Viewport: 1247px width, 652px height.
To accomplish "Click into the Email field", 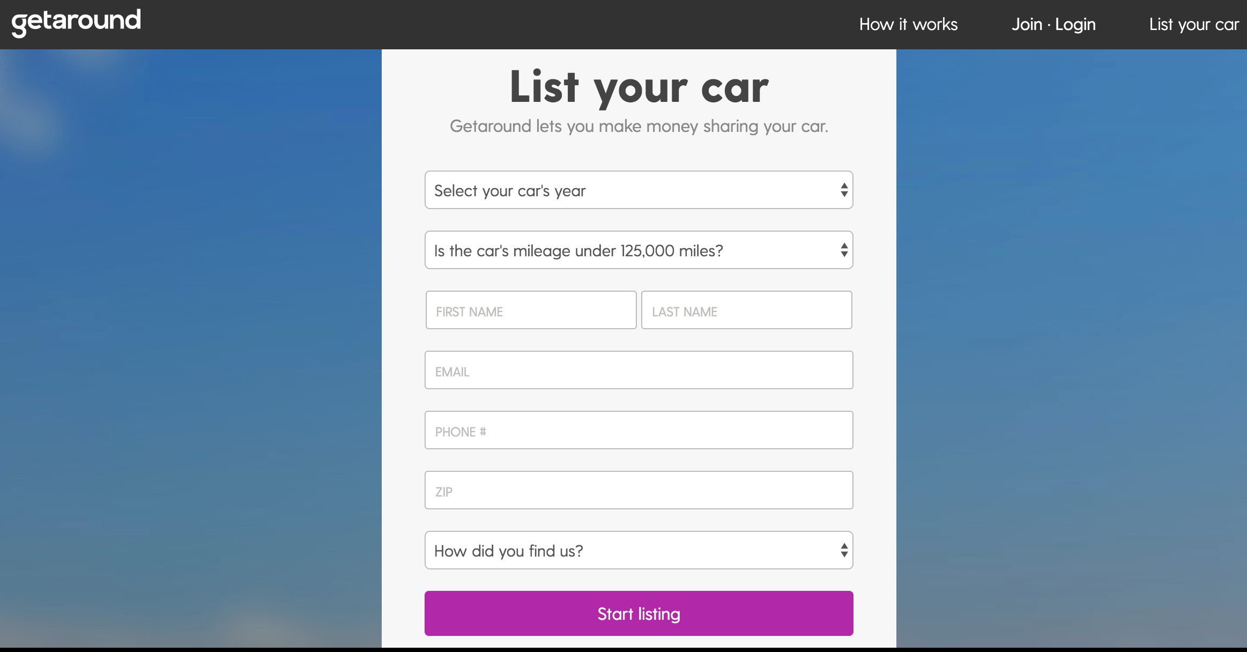I will 639,371.
